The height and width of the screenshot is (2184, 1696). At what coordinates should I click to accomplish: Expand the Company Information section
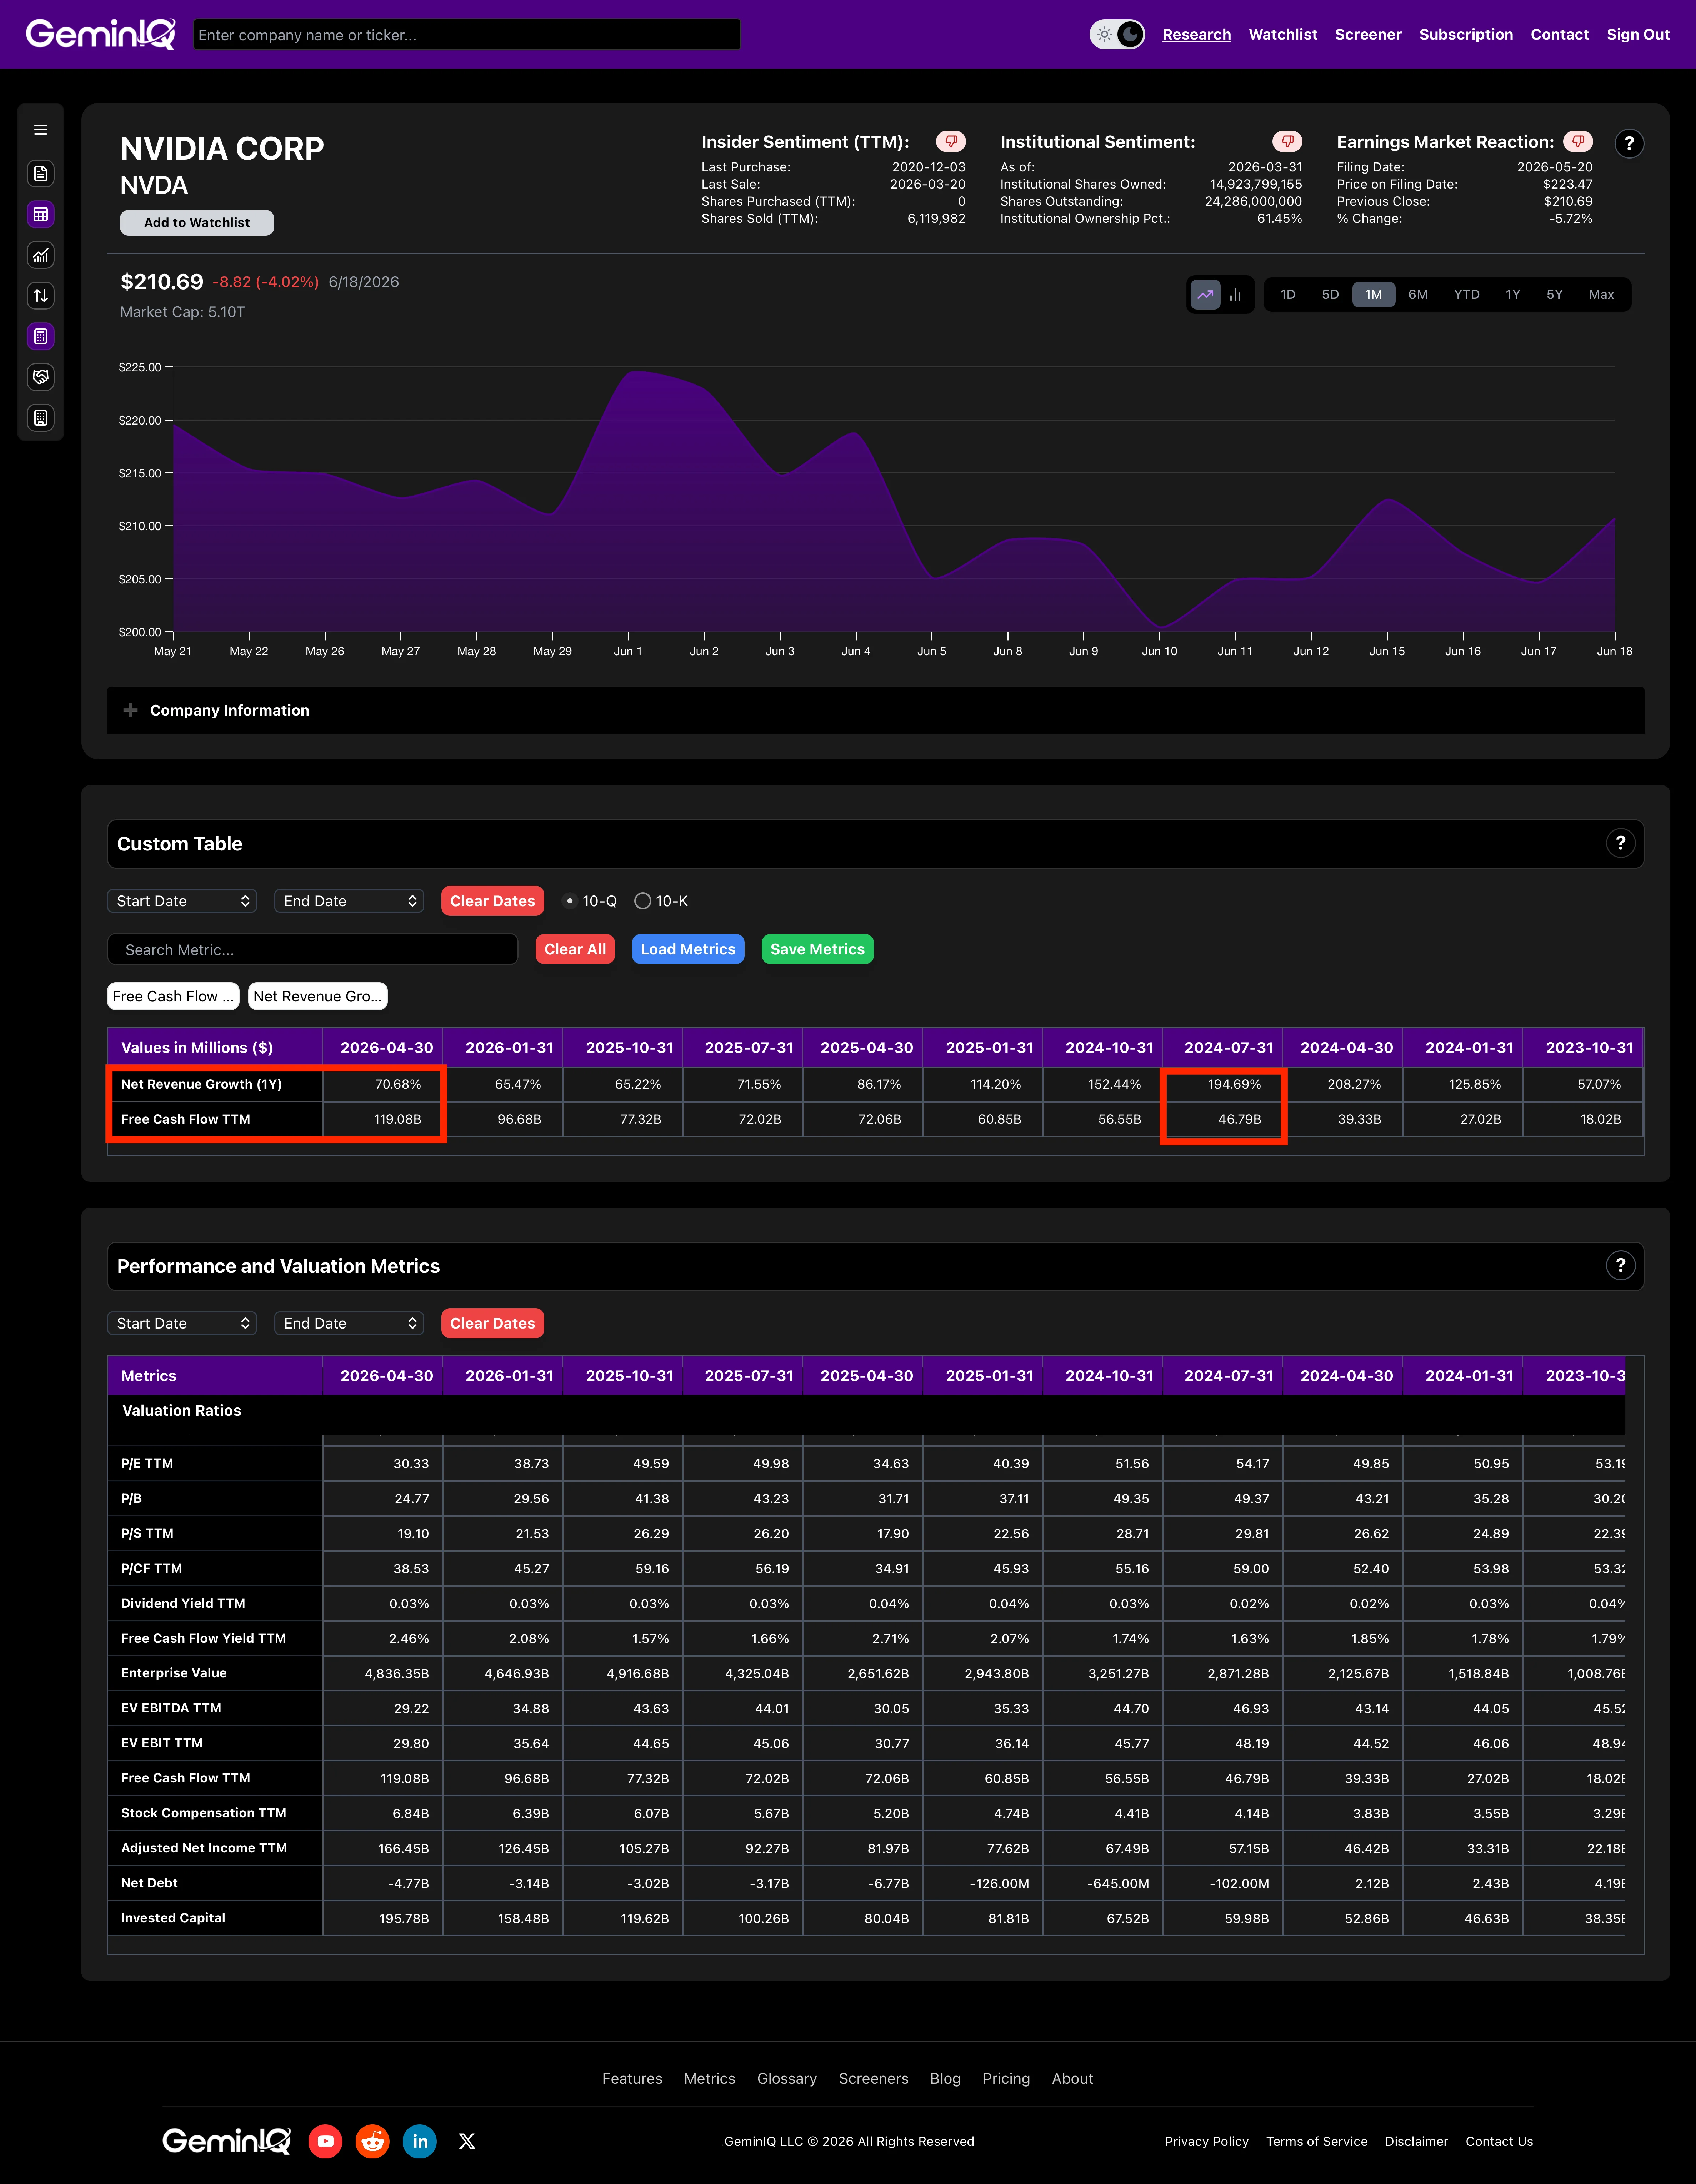[875, 710]
